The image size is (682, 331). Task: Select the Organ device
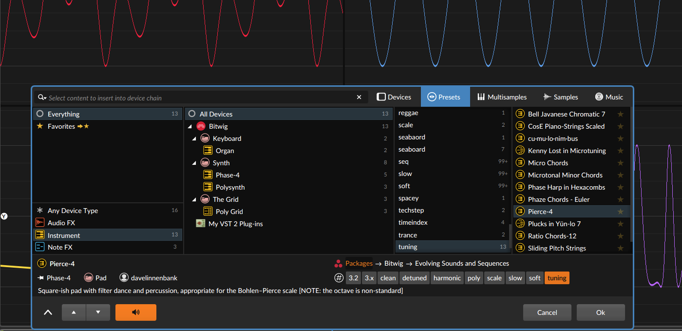tap(289, 151)
